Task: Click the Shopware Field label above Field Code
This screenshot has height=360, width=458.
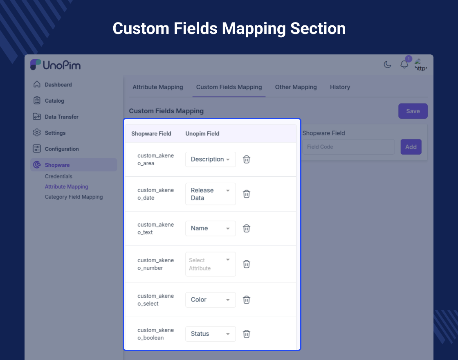Action: [x=323, y=133]
